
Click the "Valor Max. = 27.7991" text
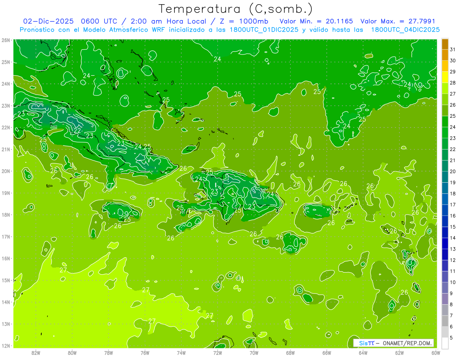(x=398, y=21)
